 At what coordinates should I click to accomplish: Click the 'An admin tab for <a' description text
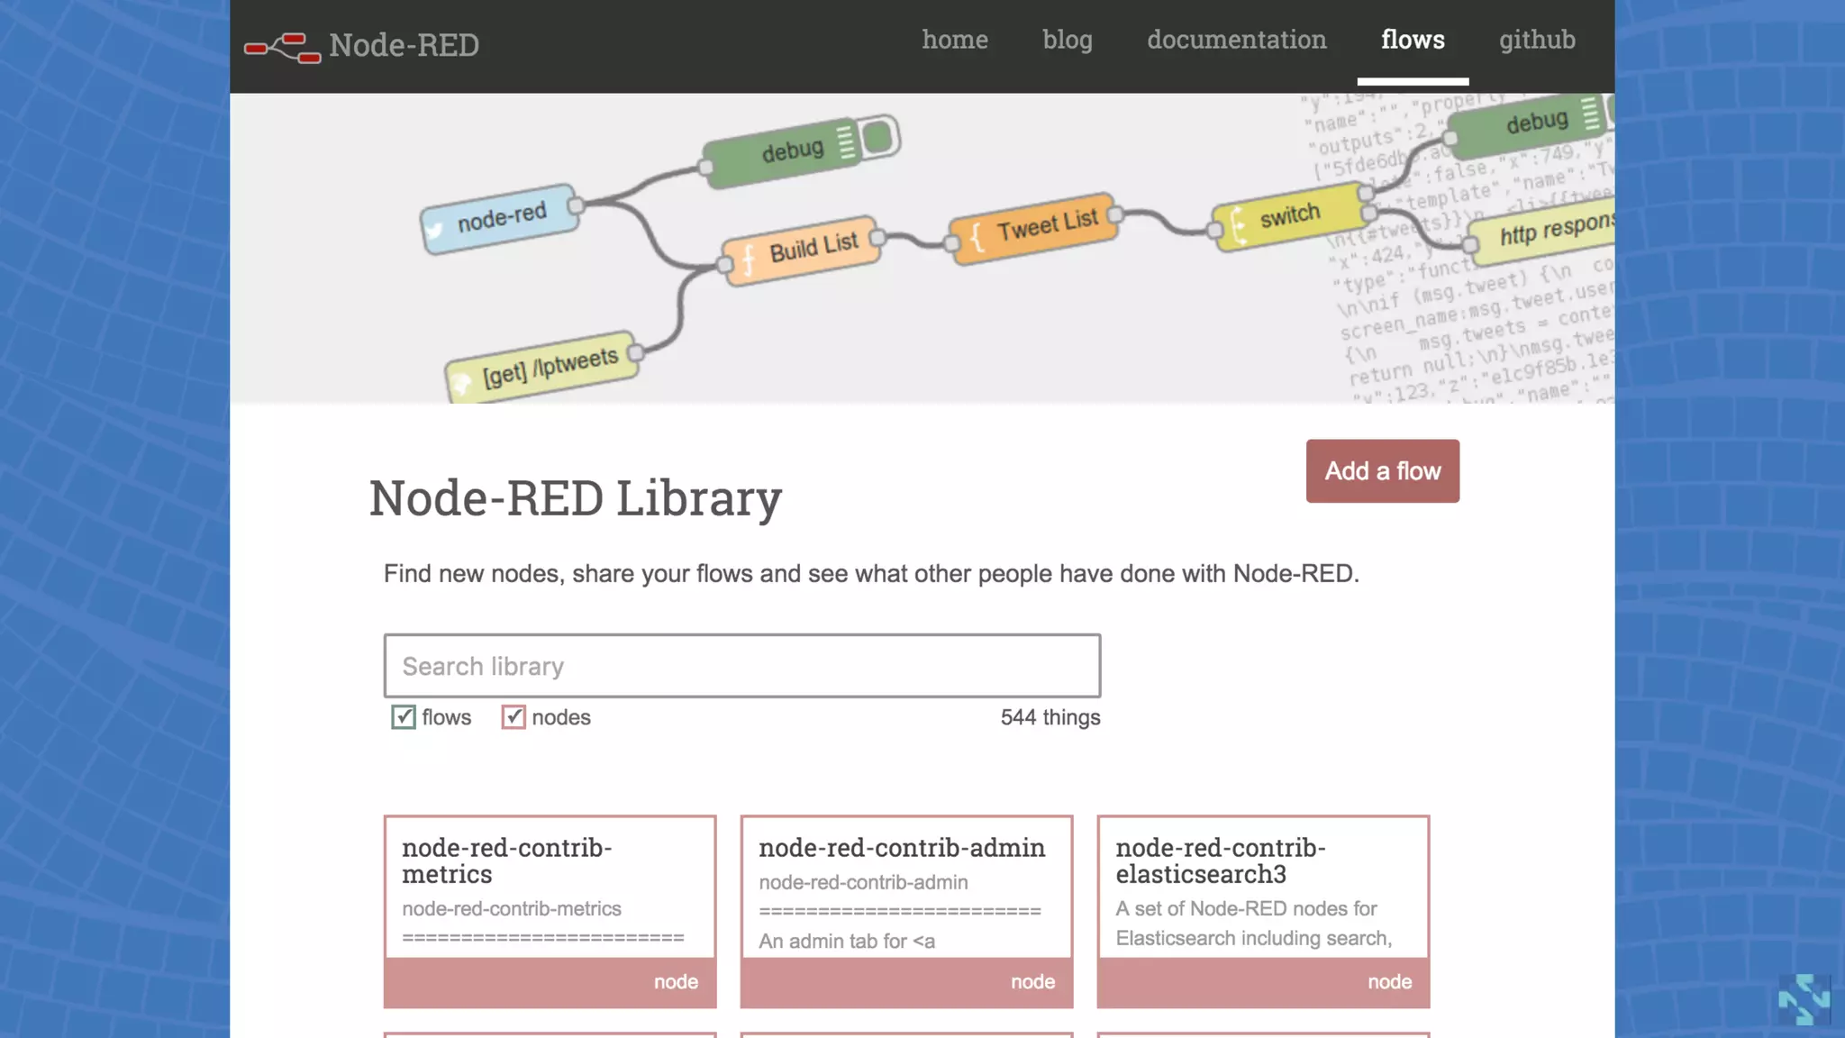click(x=847, y=941)
